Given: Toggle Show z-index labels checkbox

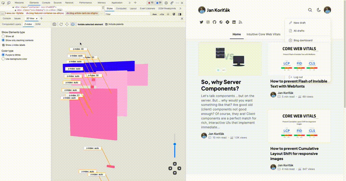Looking at the screenshot, I should (3, 45).
